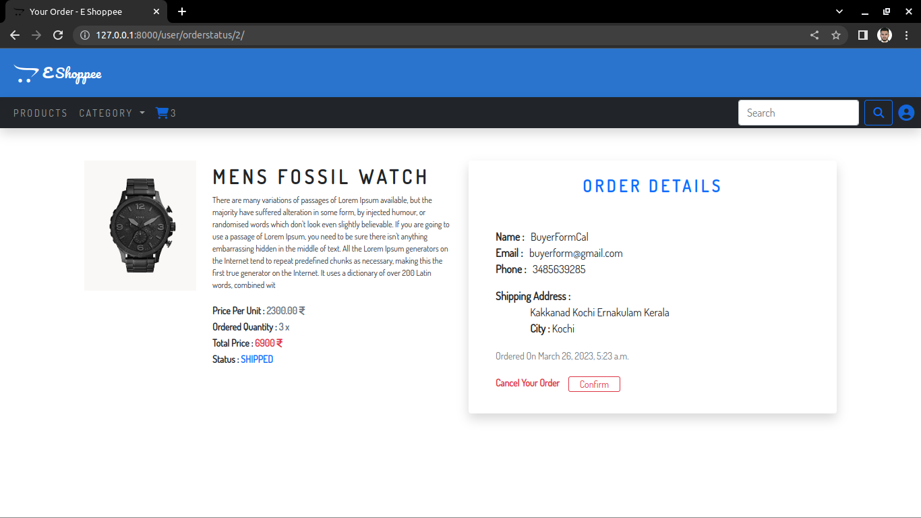The image size is (921, 518).
Task: Switch to the Your Order browser tab
Action: [x=81, y=11]
